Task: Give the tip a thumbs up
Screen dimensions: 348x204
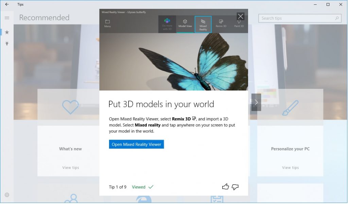Action: (x=226, y=187)
